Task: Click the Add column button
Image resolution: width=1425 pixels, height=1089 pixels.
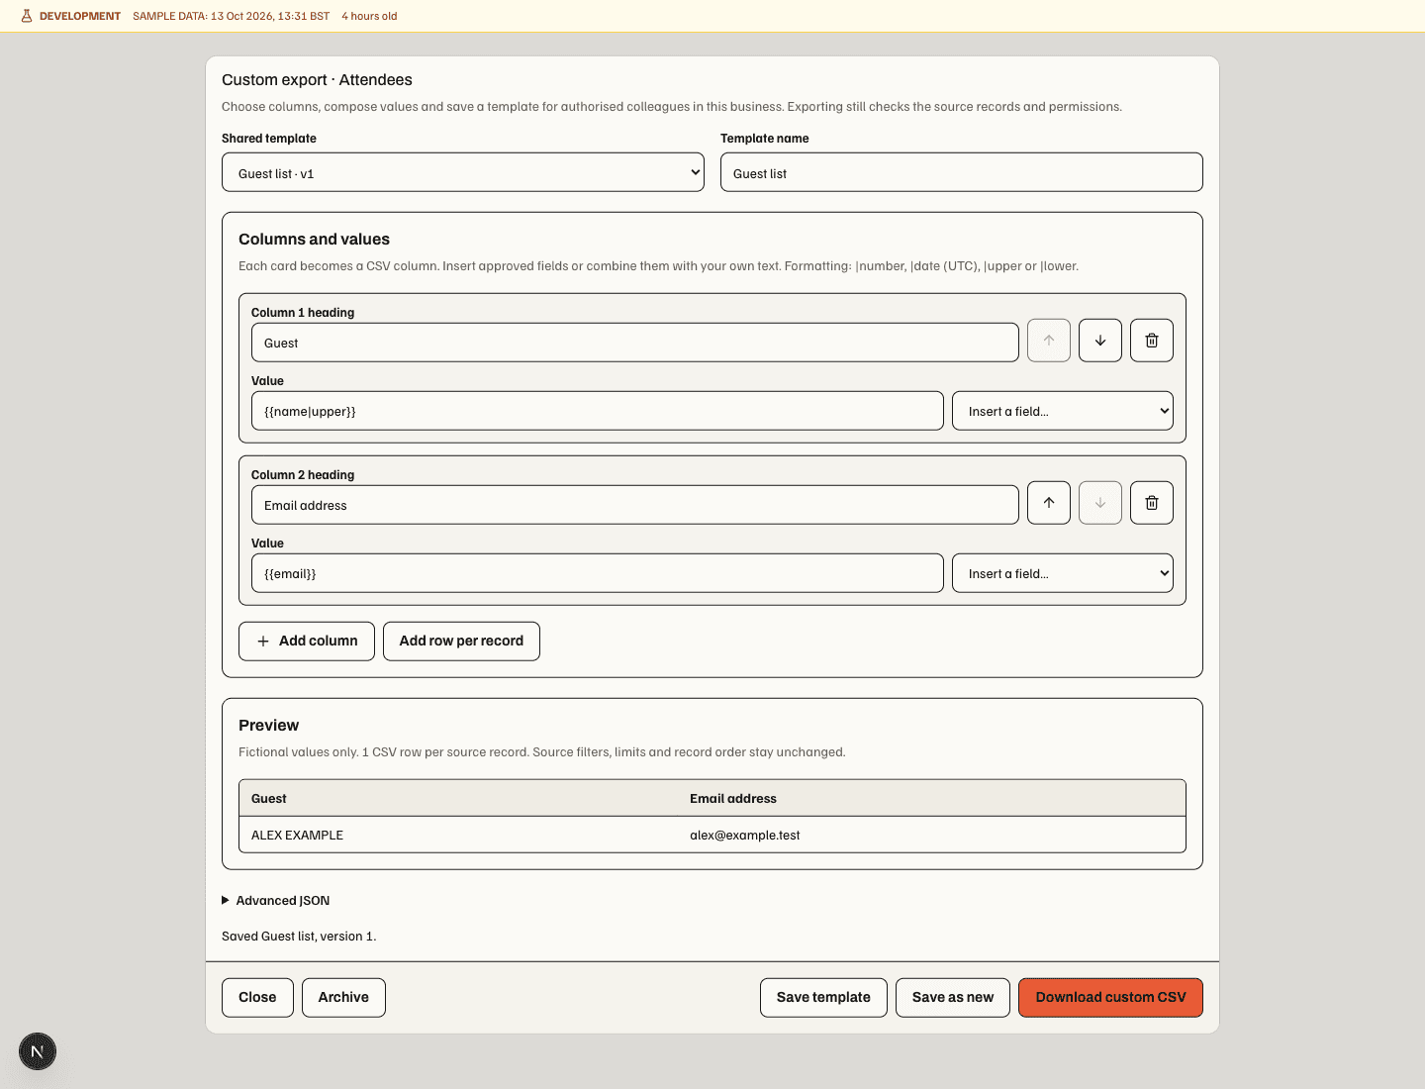Action: 307,642
